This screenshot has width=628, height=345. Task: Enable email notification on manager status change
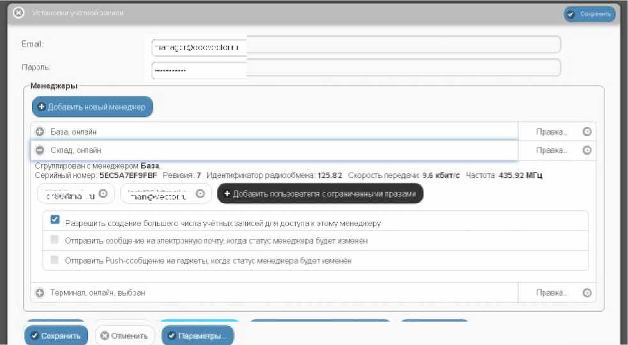coord(54,240)
